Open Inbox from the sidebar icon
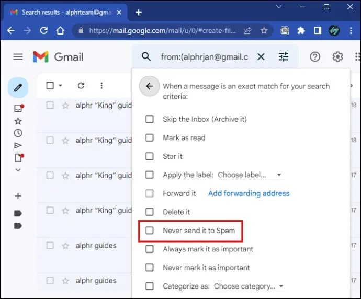The height and width of the screenshot is (299, 361). coord(18,108)
